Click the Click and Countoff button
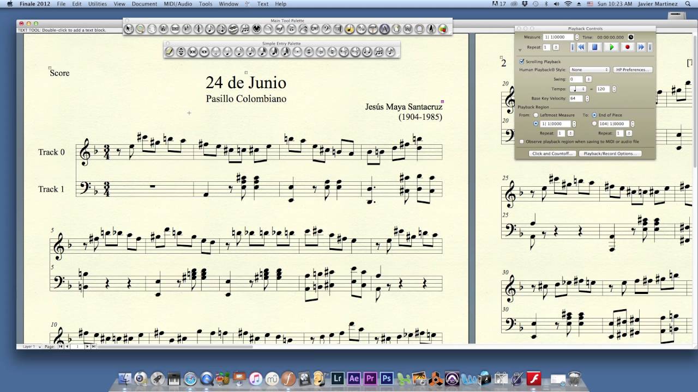Screen dimensions: 698x392 tap(552, 154)
